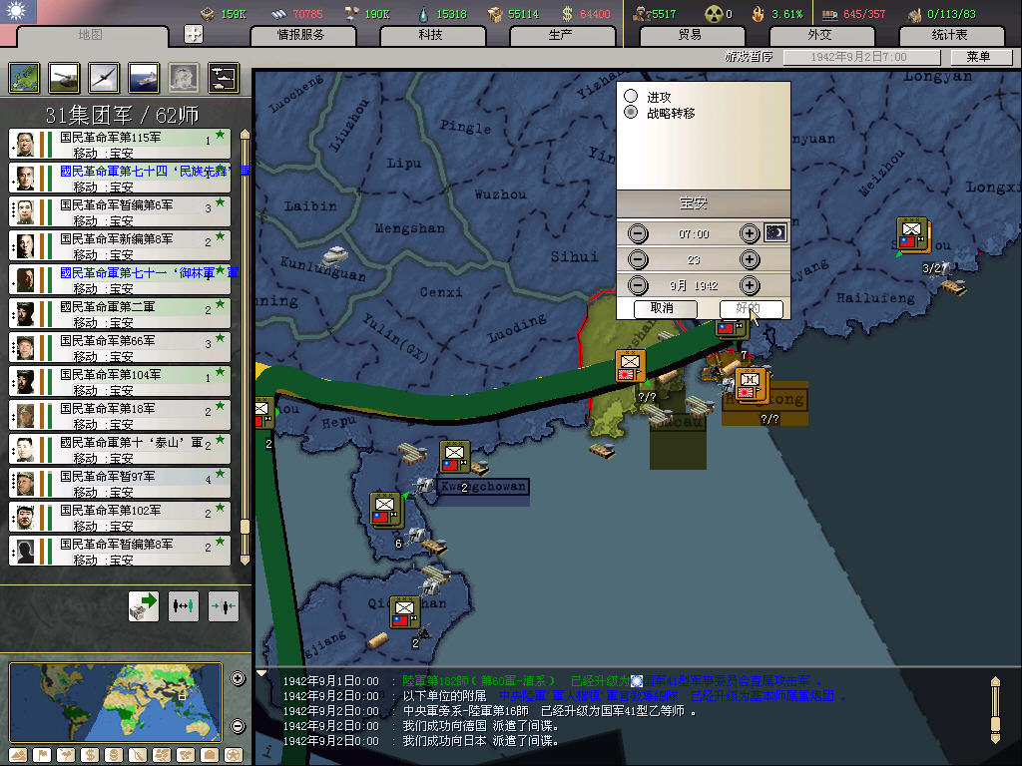
Task: Open the 情报服务 tab
Action: pos(301,35)
